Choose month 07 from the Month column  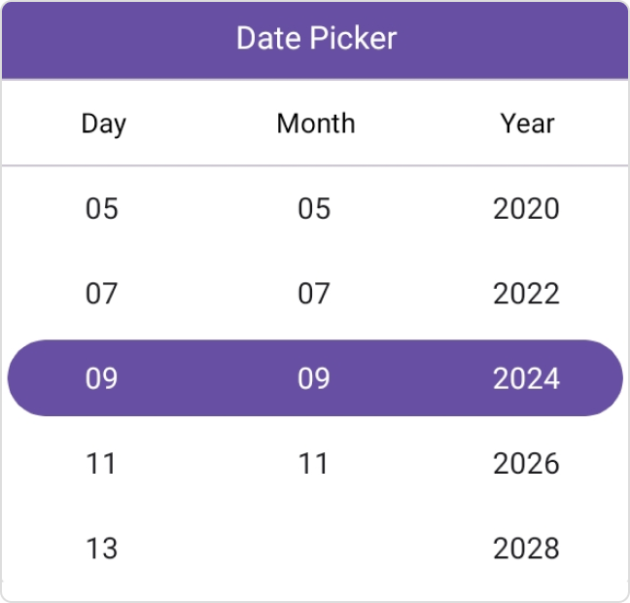tap(314, 294)
